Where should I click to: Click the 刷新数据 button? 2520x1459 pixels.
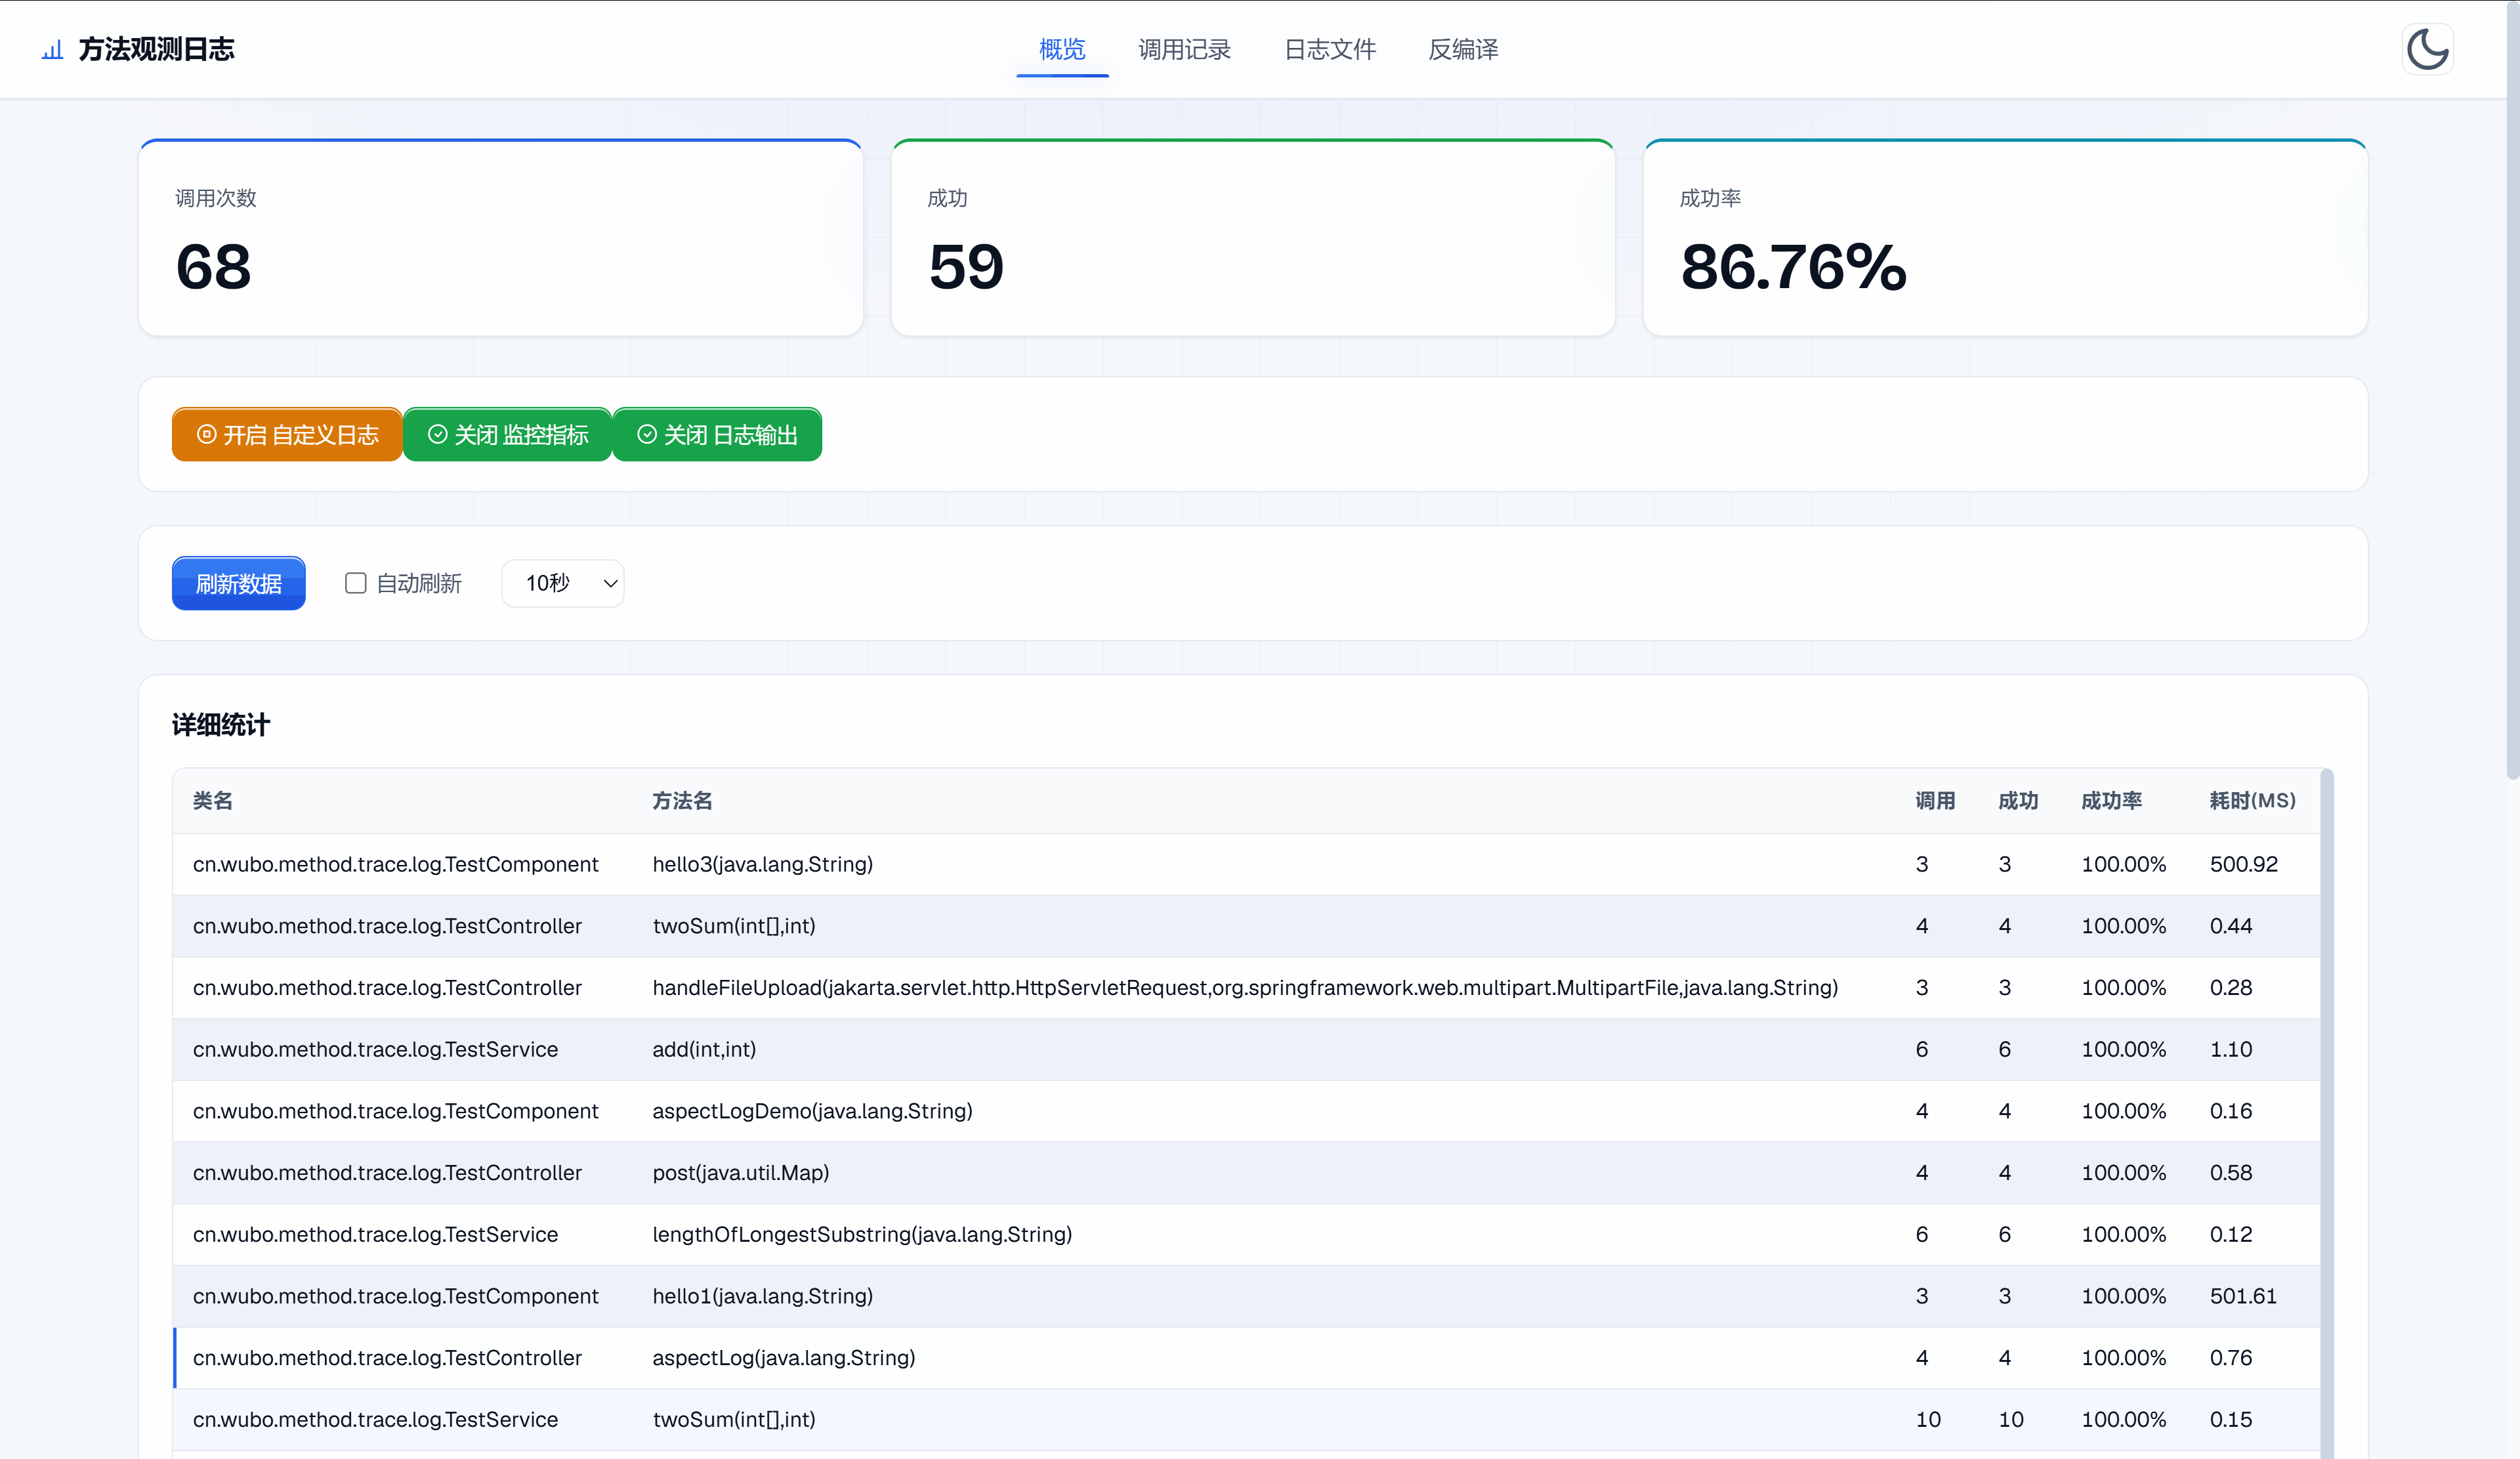238,583
